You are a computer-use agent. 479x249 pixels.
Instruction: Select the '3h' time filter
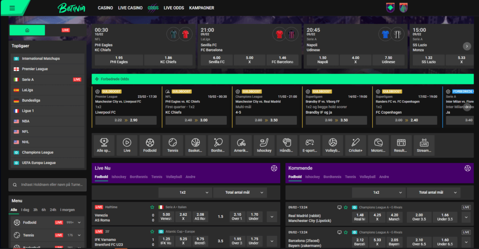[x=36, y=210]
